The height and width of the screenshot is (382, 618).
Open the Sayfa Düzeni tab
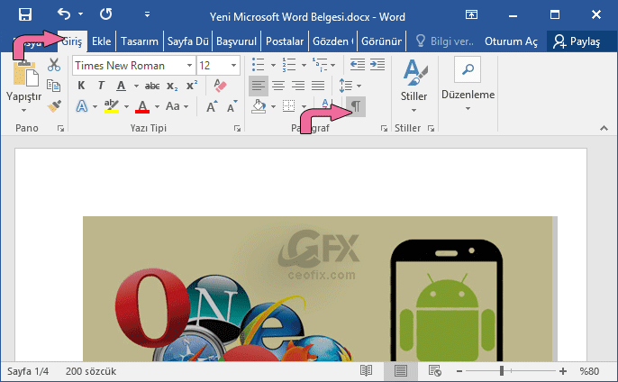tap(187, 41)
